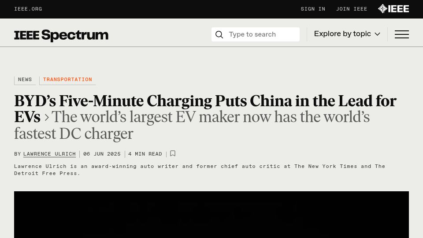Screen dimensions: 423x238
Task: Click the search magnifier icon
Action: pyautogui.click(x=219, y=34)
